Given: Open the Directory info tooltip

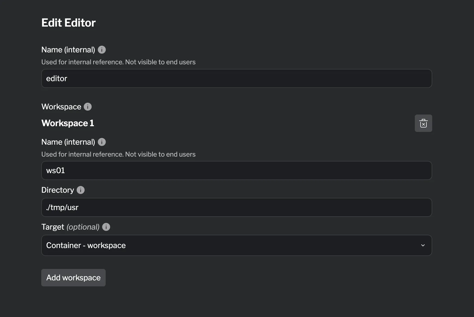Looking at the screenshot, I should [80, 190].
